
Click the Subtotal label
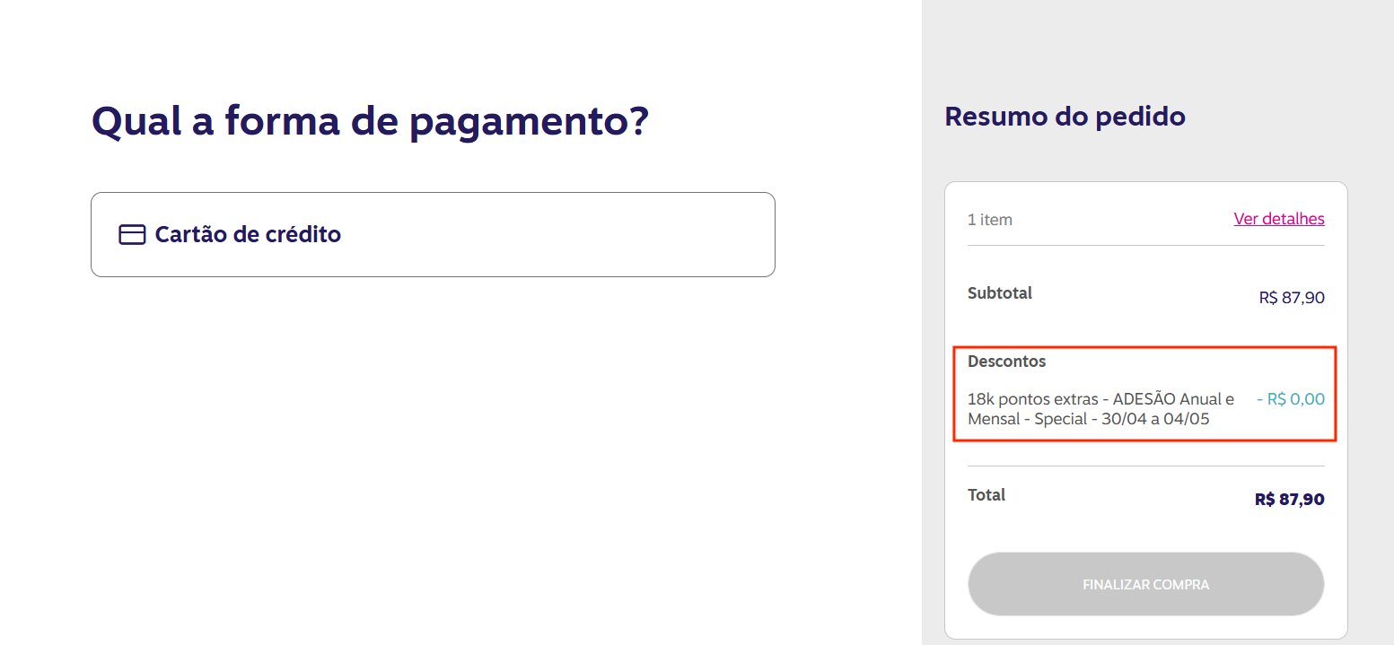point(999,292)
